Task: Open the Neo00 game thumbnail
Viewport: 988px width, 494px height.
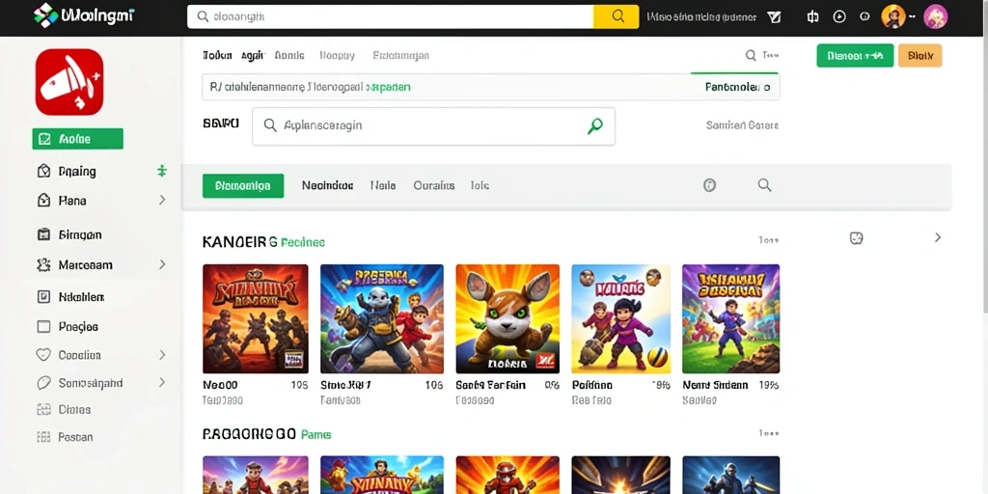Action: (x=255, y=318)
